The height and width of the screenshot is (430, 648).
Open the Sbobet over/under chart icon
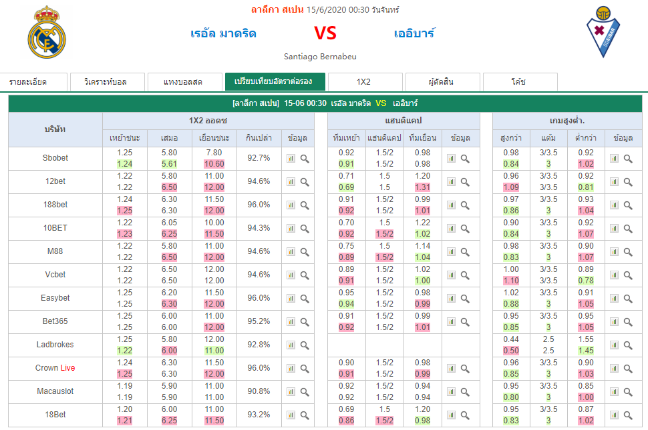614,158
